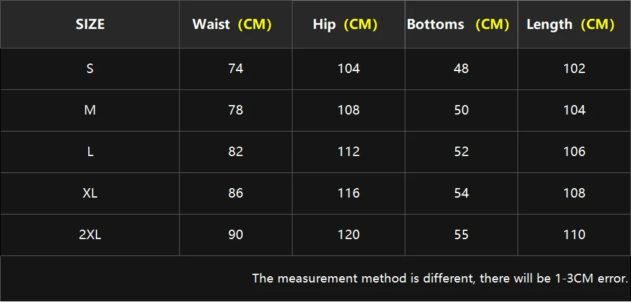The height and width of the screenshot is (302, 631).
Task: Click bottoms value 52 for size L
Action: [461, 152]
